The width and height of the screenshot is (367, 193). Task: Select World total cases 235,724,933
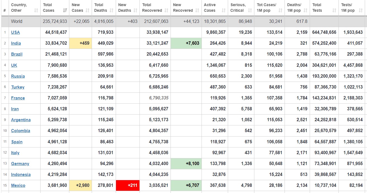coord(55,21)
